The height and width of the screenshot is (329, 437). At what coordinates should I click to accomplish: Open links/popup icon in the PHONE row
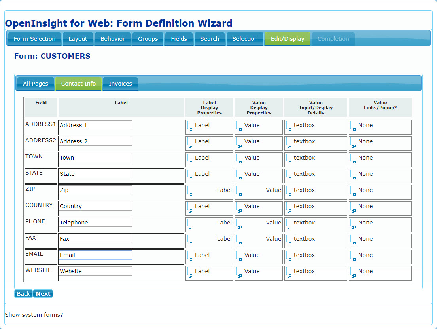point(354,227)
